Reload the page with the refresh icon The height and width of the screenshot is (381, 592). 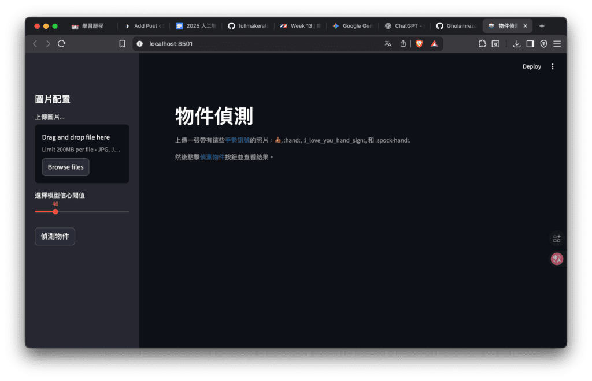62,44
